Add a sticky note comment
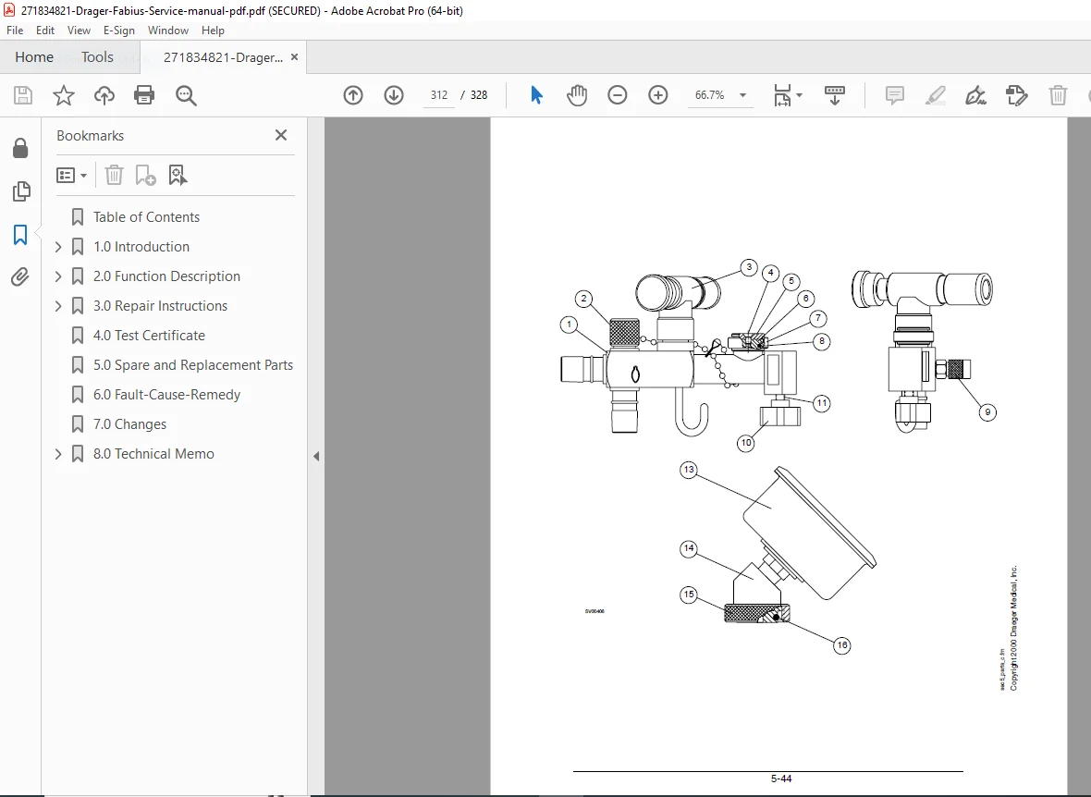This screenshot has height=797, width=1091. click(x=895, y=95)
